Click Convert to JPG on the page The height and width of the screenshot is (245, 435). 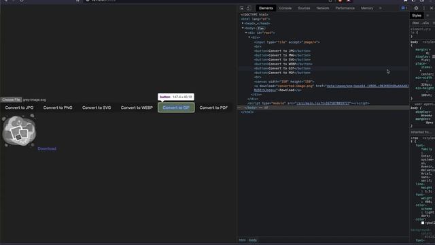(20, 108)
